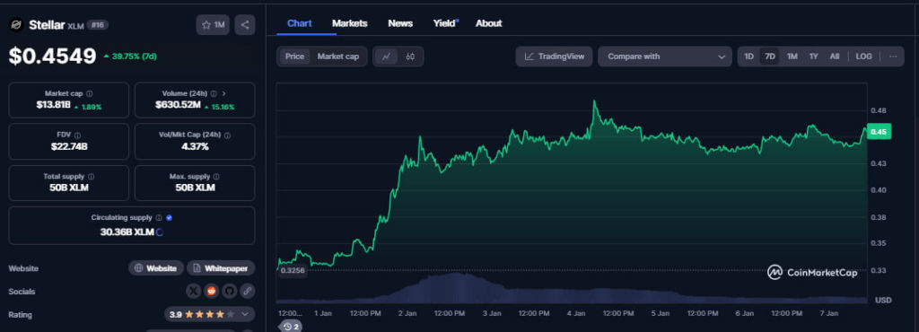This screenshot has width=919, height=332.
Task: Open the three-dot chart options menu
Action: pos(893,57)
